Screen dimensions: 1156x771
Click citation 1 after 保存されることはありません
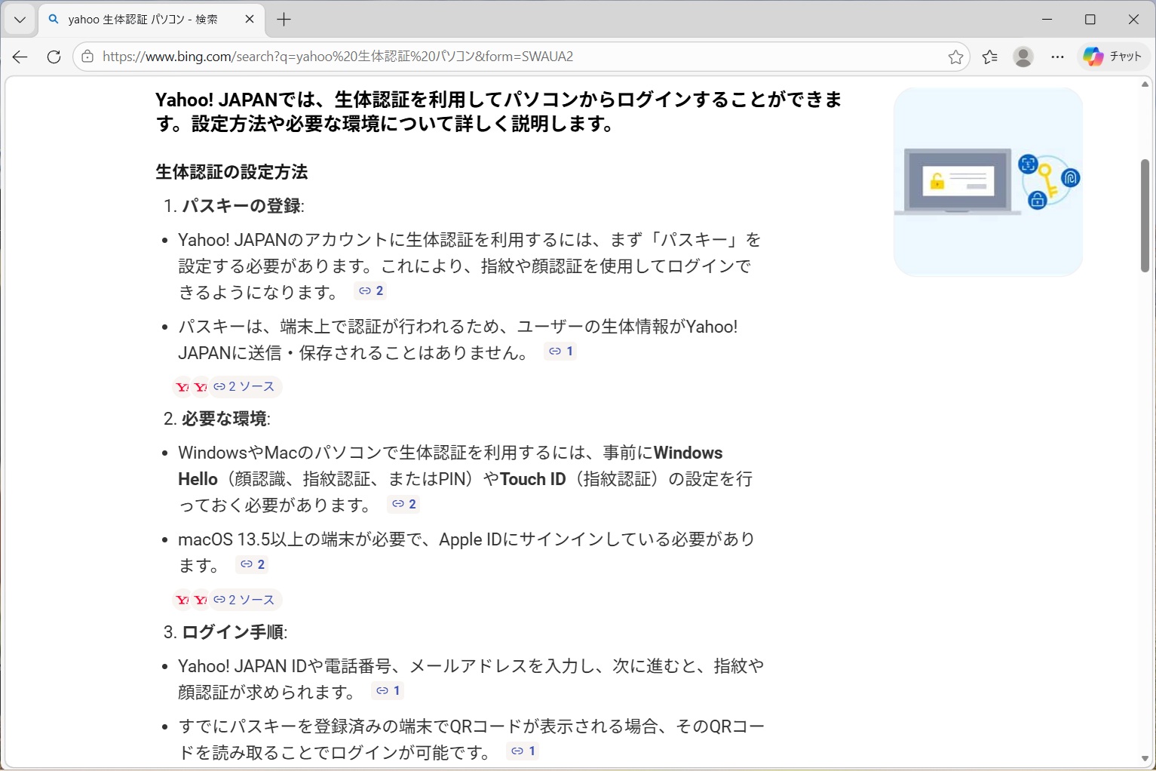pyautogui.click(x=560, y=352)
